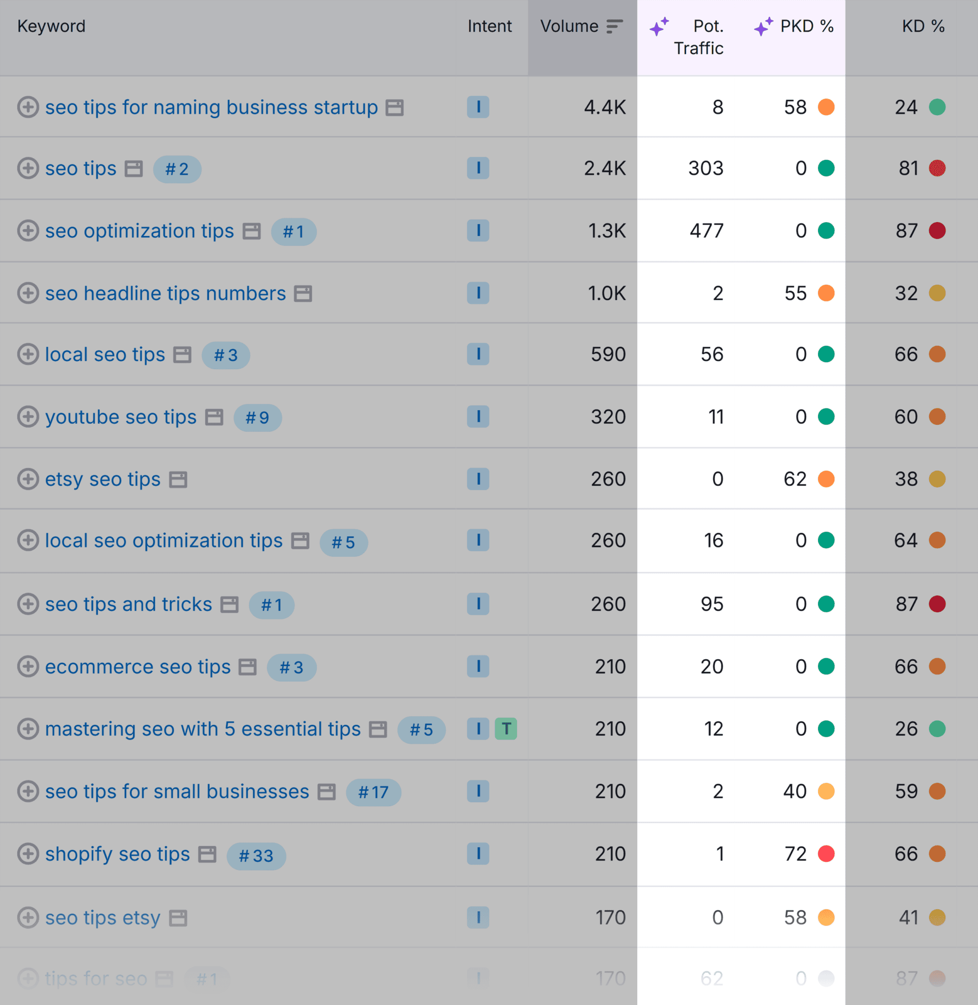
Task: Expand the "local seo optimization tips" row
Action: coord(28,541)
